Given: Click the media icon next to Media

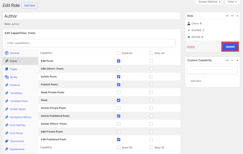Looking at the screenshot, I should (7, 77).
